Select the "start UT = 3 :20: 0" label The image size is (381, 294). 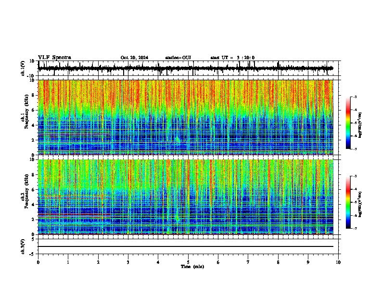pos(232,58)
